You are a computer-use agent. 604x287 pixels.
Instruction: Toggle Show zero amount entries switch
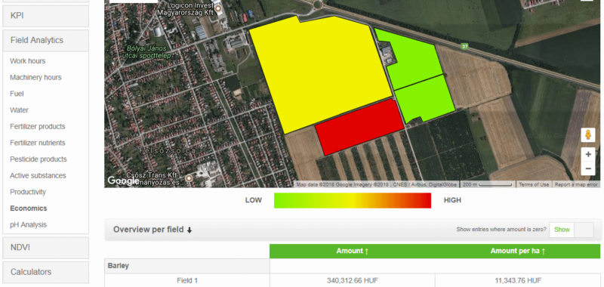(572, 230)
